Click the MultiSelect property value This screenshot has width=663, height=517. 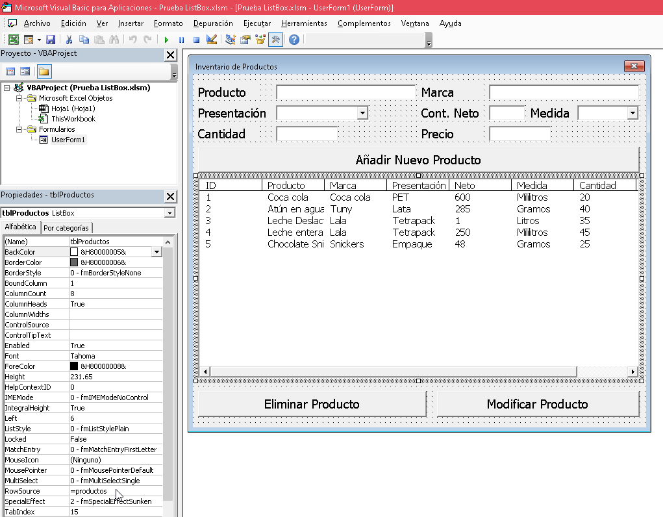[x=116, y=481]
